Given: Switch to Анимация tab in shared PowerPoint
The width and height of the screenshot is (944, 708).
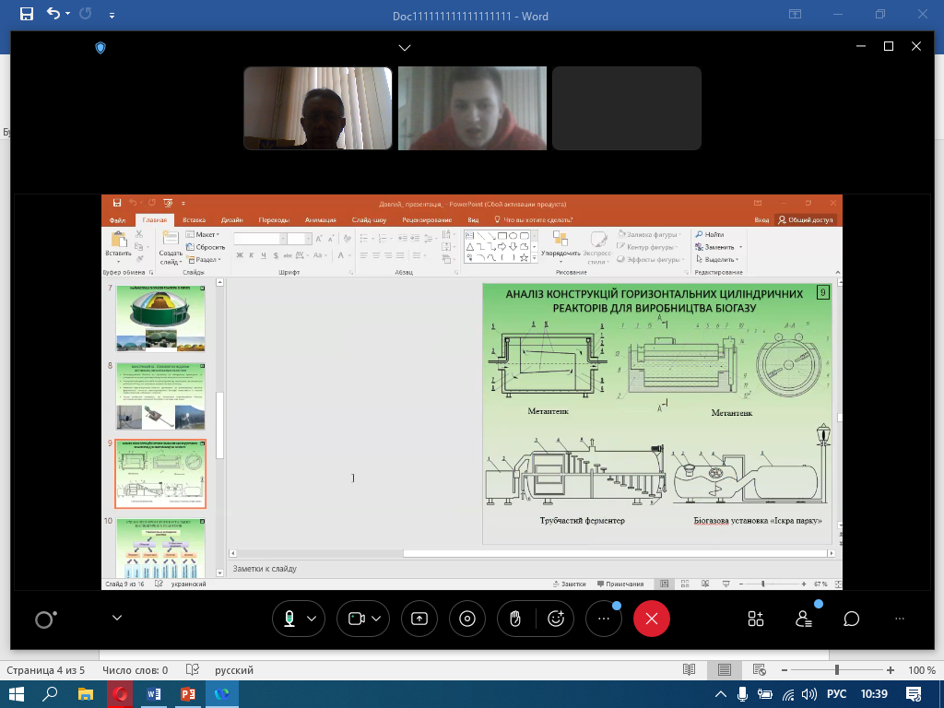Looking at the screenshot, I should 320,220.
